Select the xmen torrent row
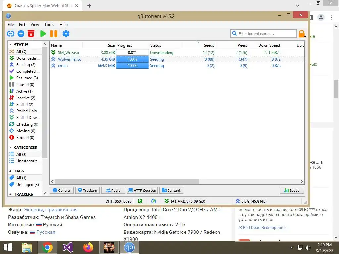The image size is (339, 254). point(177,66)
